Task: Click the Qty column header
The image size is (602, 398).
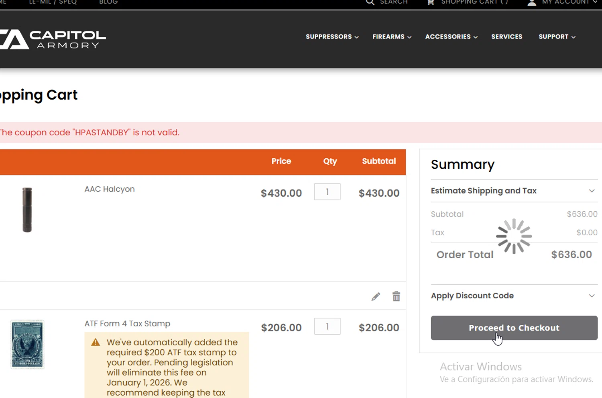Action: click(330, 161)
